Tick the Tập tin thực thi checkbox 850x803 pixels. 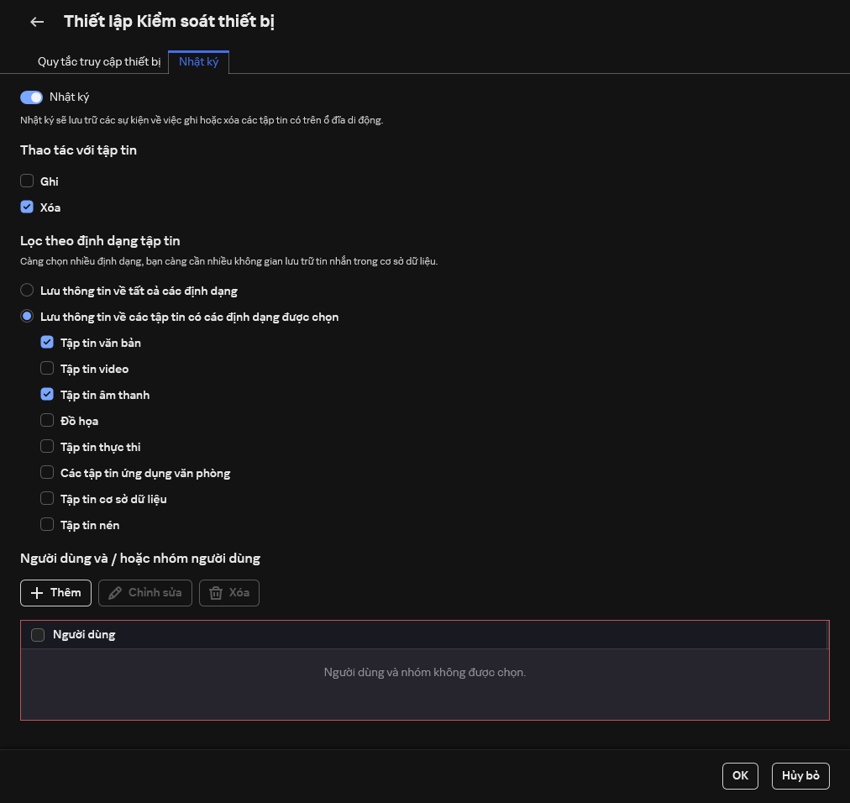(47, 447)
